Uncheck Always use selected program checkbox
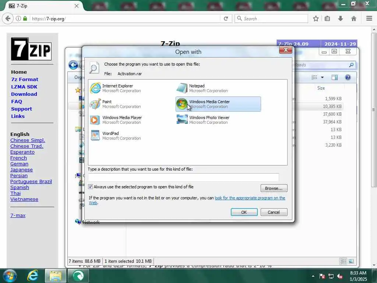377x283 pixels. click(x=91, y=186)
